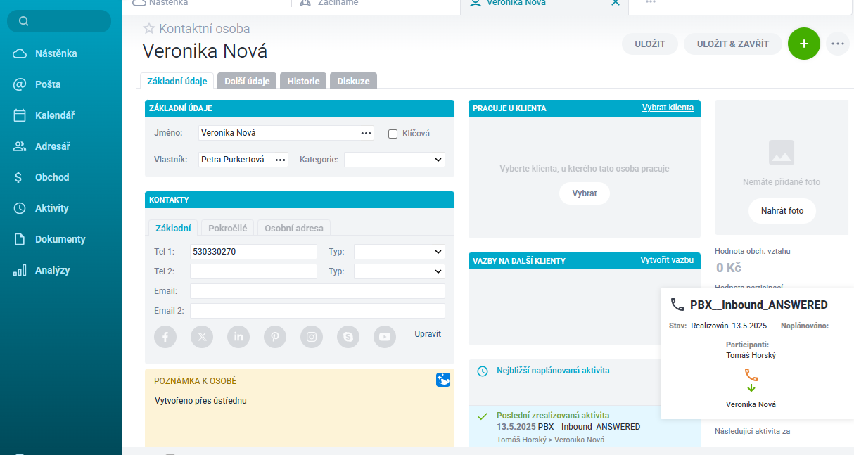Open the note editor icon in Poznámka
Image resolution: width=854 pixels, height=455 pixels.
coord(443,380)
